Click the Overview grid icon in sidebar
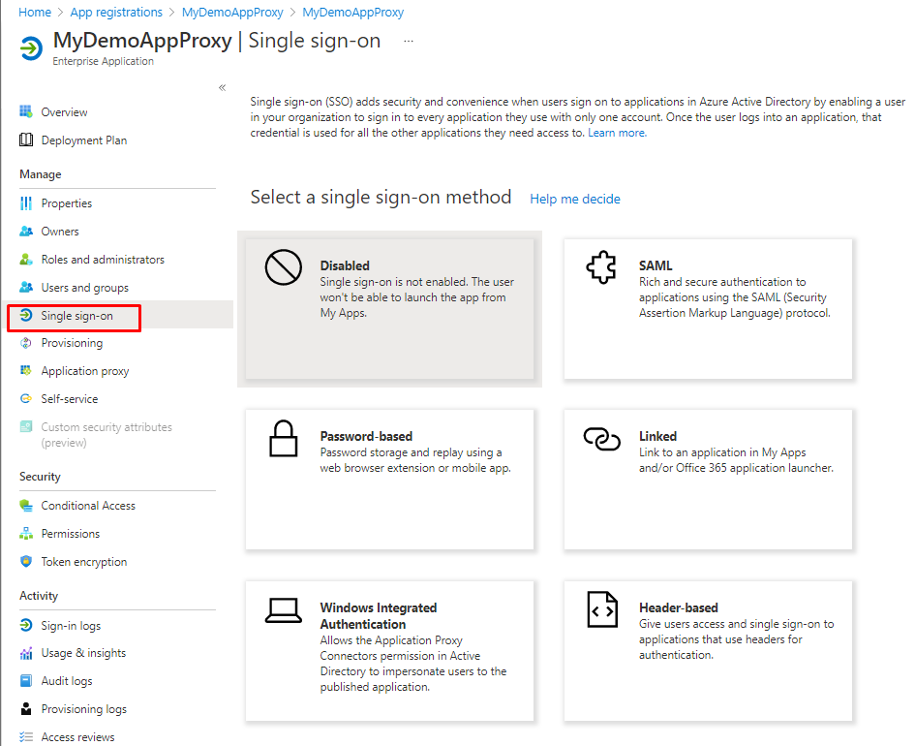 click(x=26, y=112)
